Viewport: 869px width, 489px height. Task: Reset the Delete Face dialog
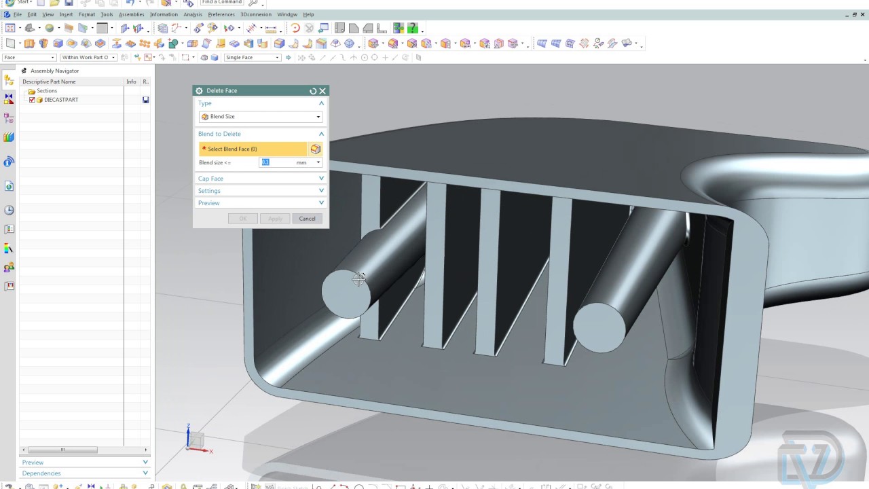pyautogui.click(x=313, y=90)
